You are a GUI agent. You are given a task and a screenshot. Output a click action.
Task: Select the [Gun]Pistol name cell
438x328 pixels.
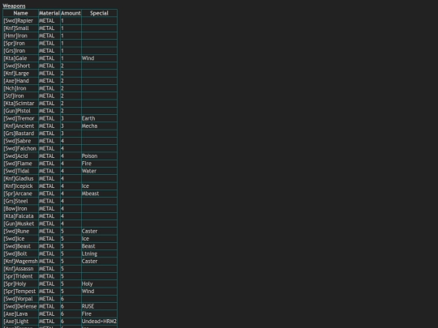(20, 111)
